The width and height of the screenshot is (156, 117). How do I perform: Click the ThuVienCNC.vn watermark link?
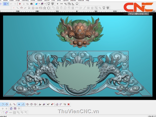(78, 111)
